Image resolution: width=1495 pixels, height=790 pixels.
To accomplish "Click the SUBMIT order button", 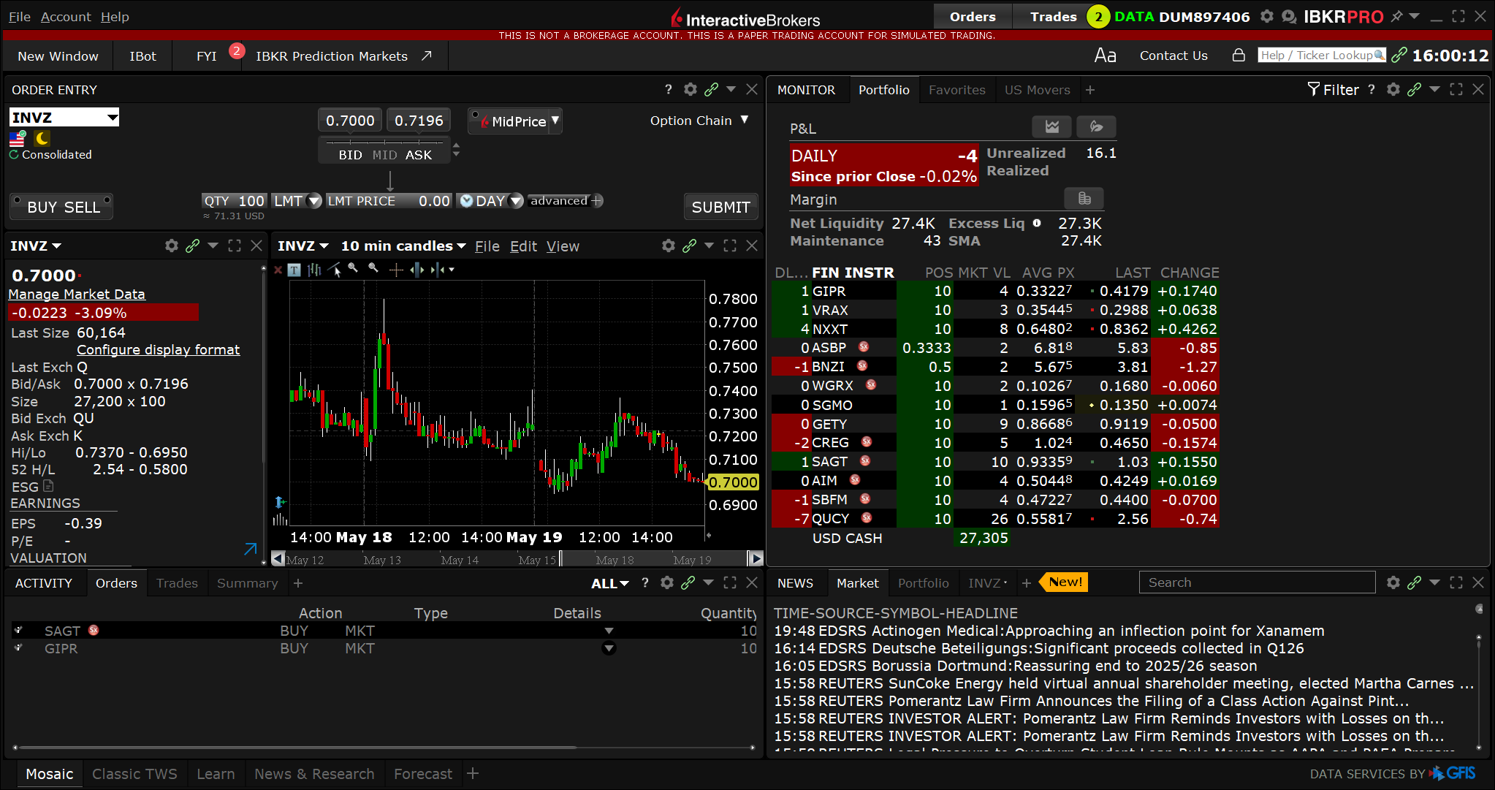I will pos(720,207).
